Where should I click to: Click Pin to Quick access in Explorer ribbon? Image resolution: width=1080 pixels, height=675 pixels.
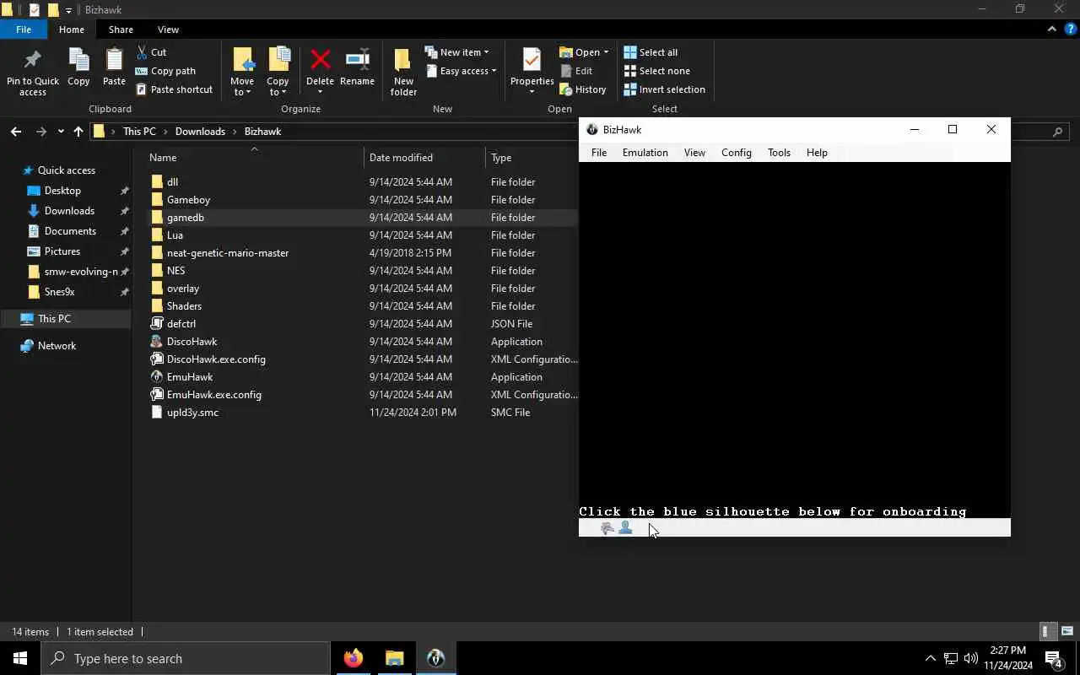click(x=33, y=72)
